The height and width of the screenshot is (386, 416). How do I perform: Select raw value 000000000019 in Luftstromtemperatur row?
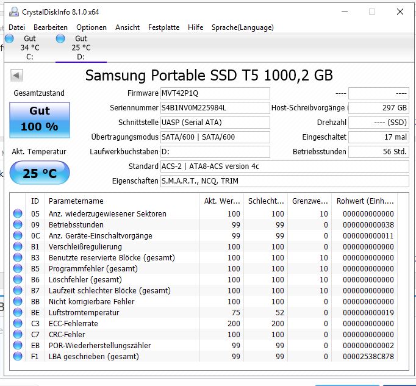(x=368, y=313)
